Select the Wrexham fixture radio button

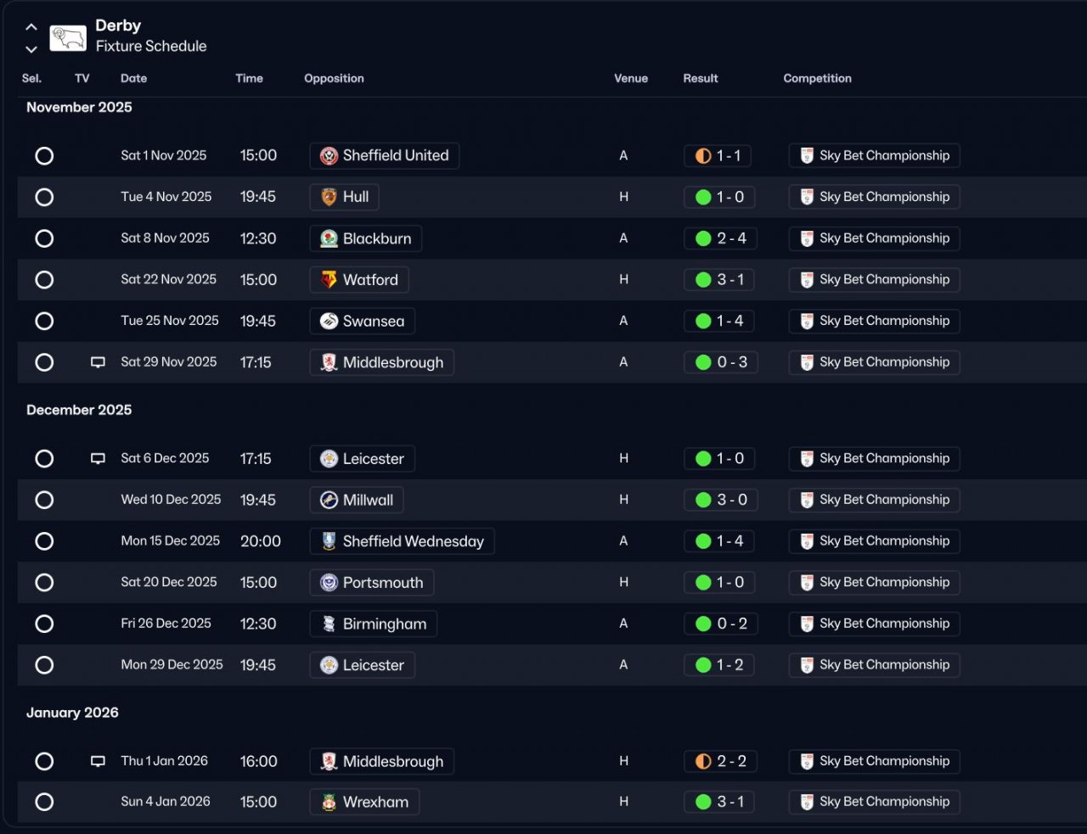click(x=44, y=802)
